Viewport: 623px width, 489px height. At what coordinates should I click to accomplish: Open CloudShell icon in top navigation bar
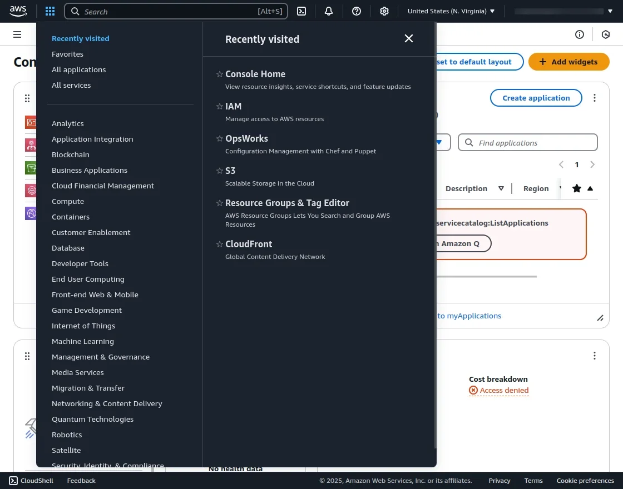[301, 11]
